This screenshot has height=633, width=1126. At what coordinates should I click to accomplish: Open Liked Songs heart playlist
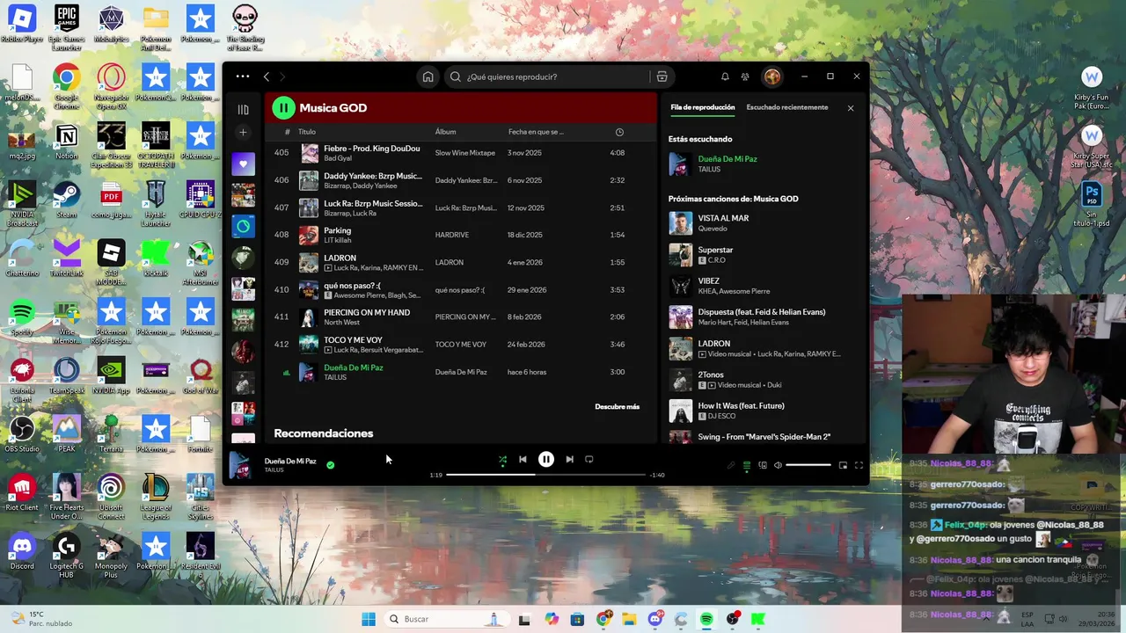tap(243, 164)
